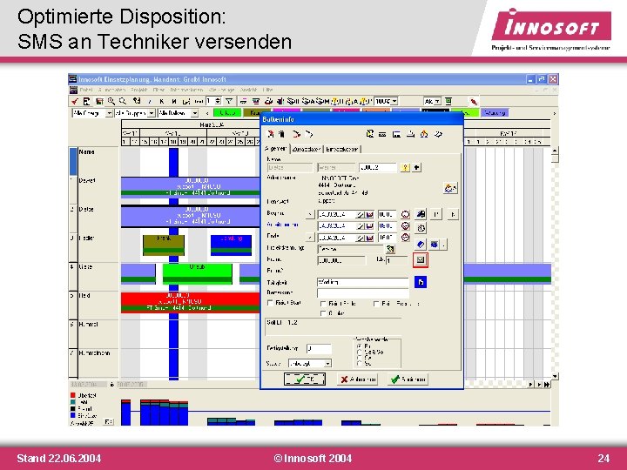Click the far-right fast-forward arrow below the Gantt chart
This screenshot has width=627, height=470.
point(547,385)
